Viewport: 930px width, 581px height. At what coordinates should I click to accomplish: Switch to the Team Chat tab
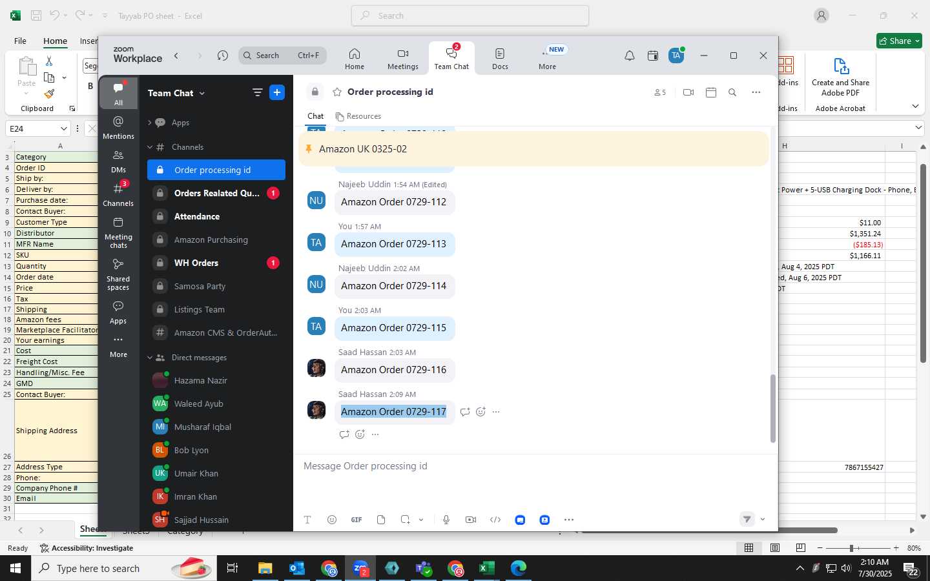[x=451, y=58]
